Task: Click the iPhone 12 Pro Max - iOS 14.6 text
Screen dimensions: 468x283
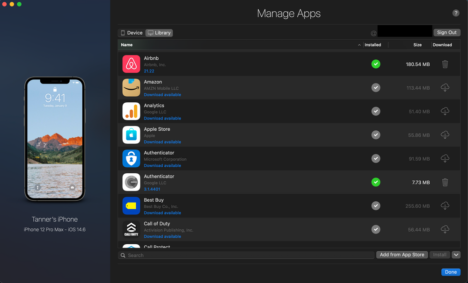Action: click(x=55, y=229)
